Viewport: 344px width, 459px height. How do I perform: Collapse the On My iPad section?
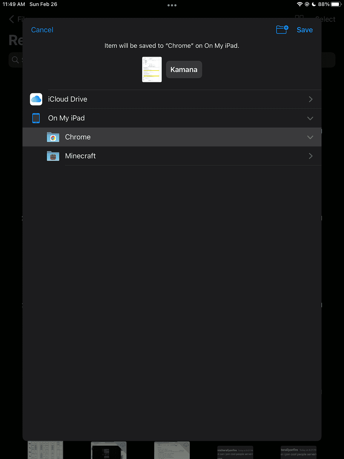[310, 118]
